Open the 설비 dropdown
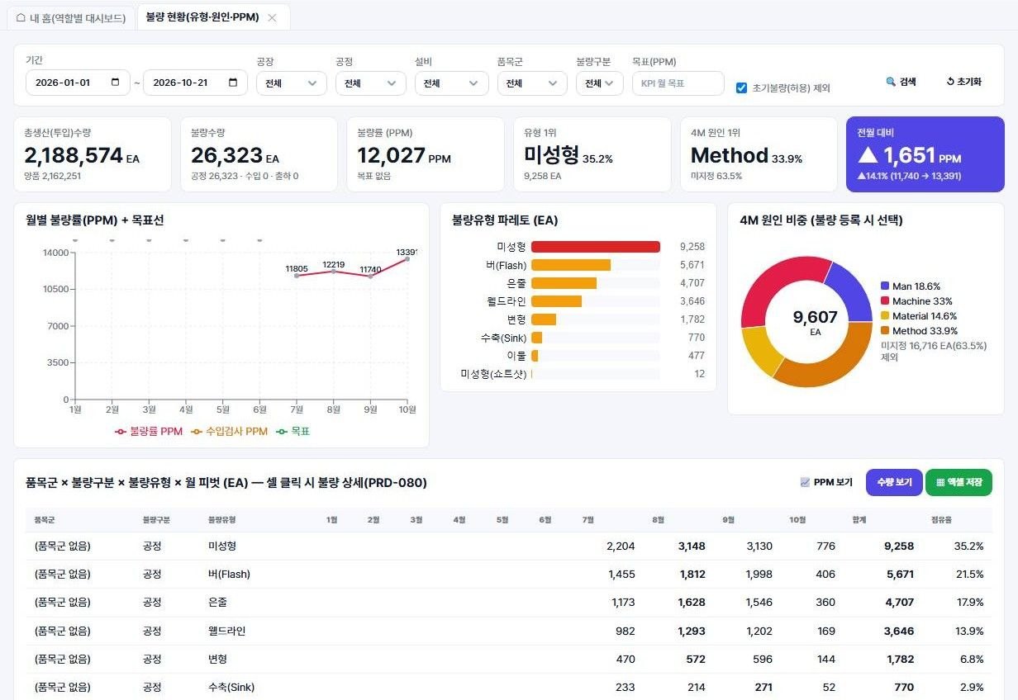Screen dimensions: 1018x700 tap(452, 83)
